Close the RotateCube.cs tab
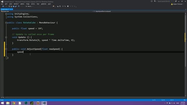This screenshot has width=187, height=105. (12, 9)
